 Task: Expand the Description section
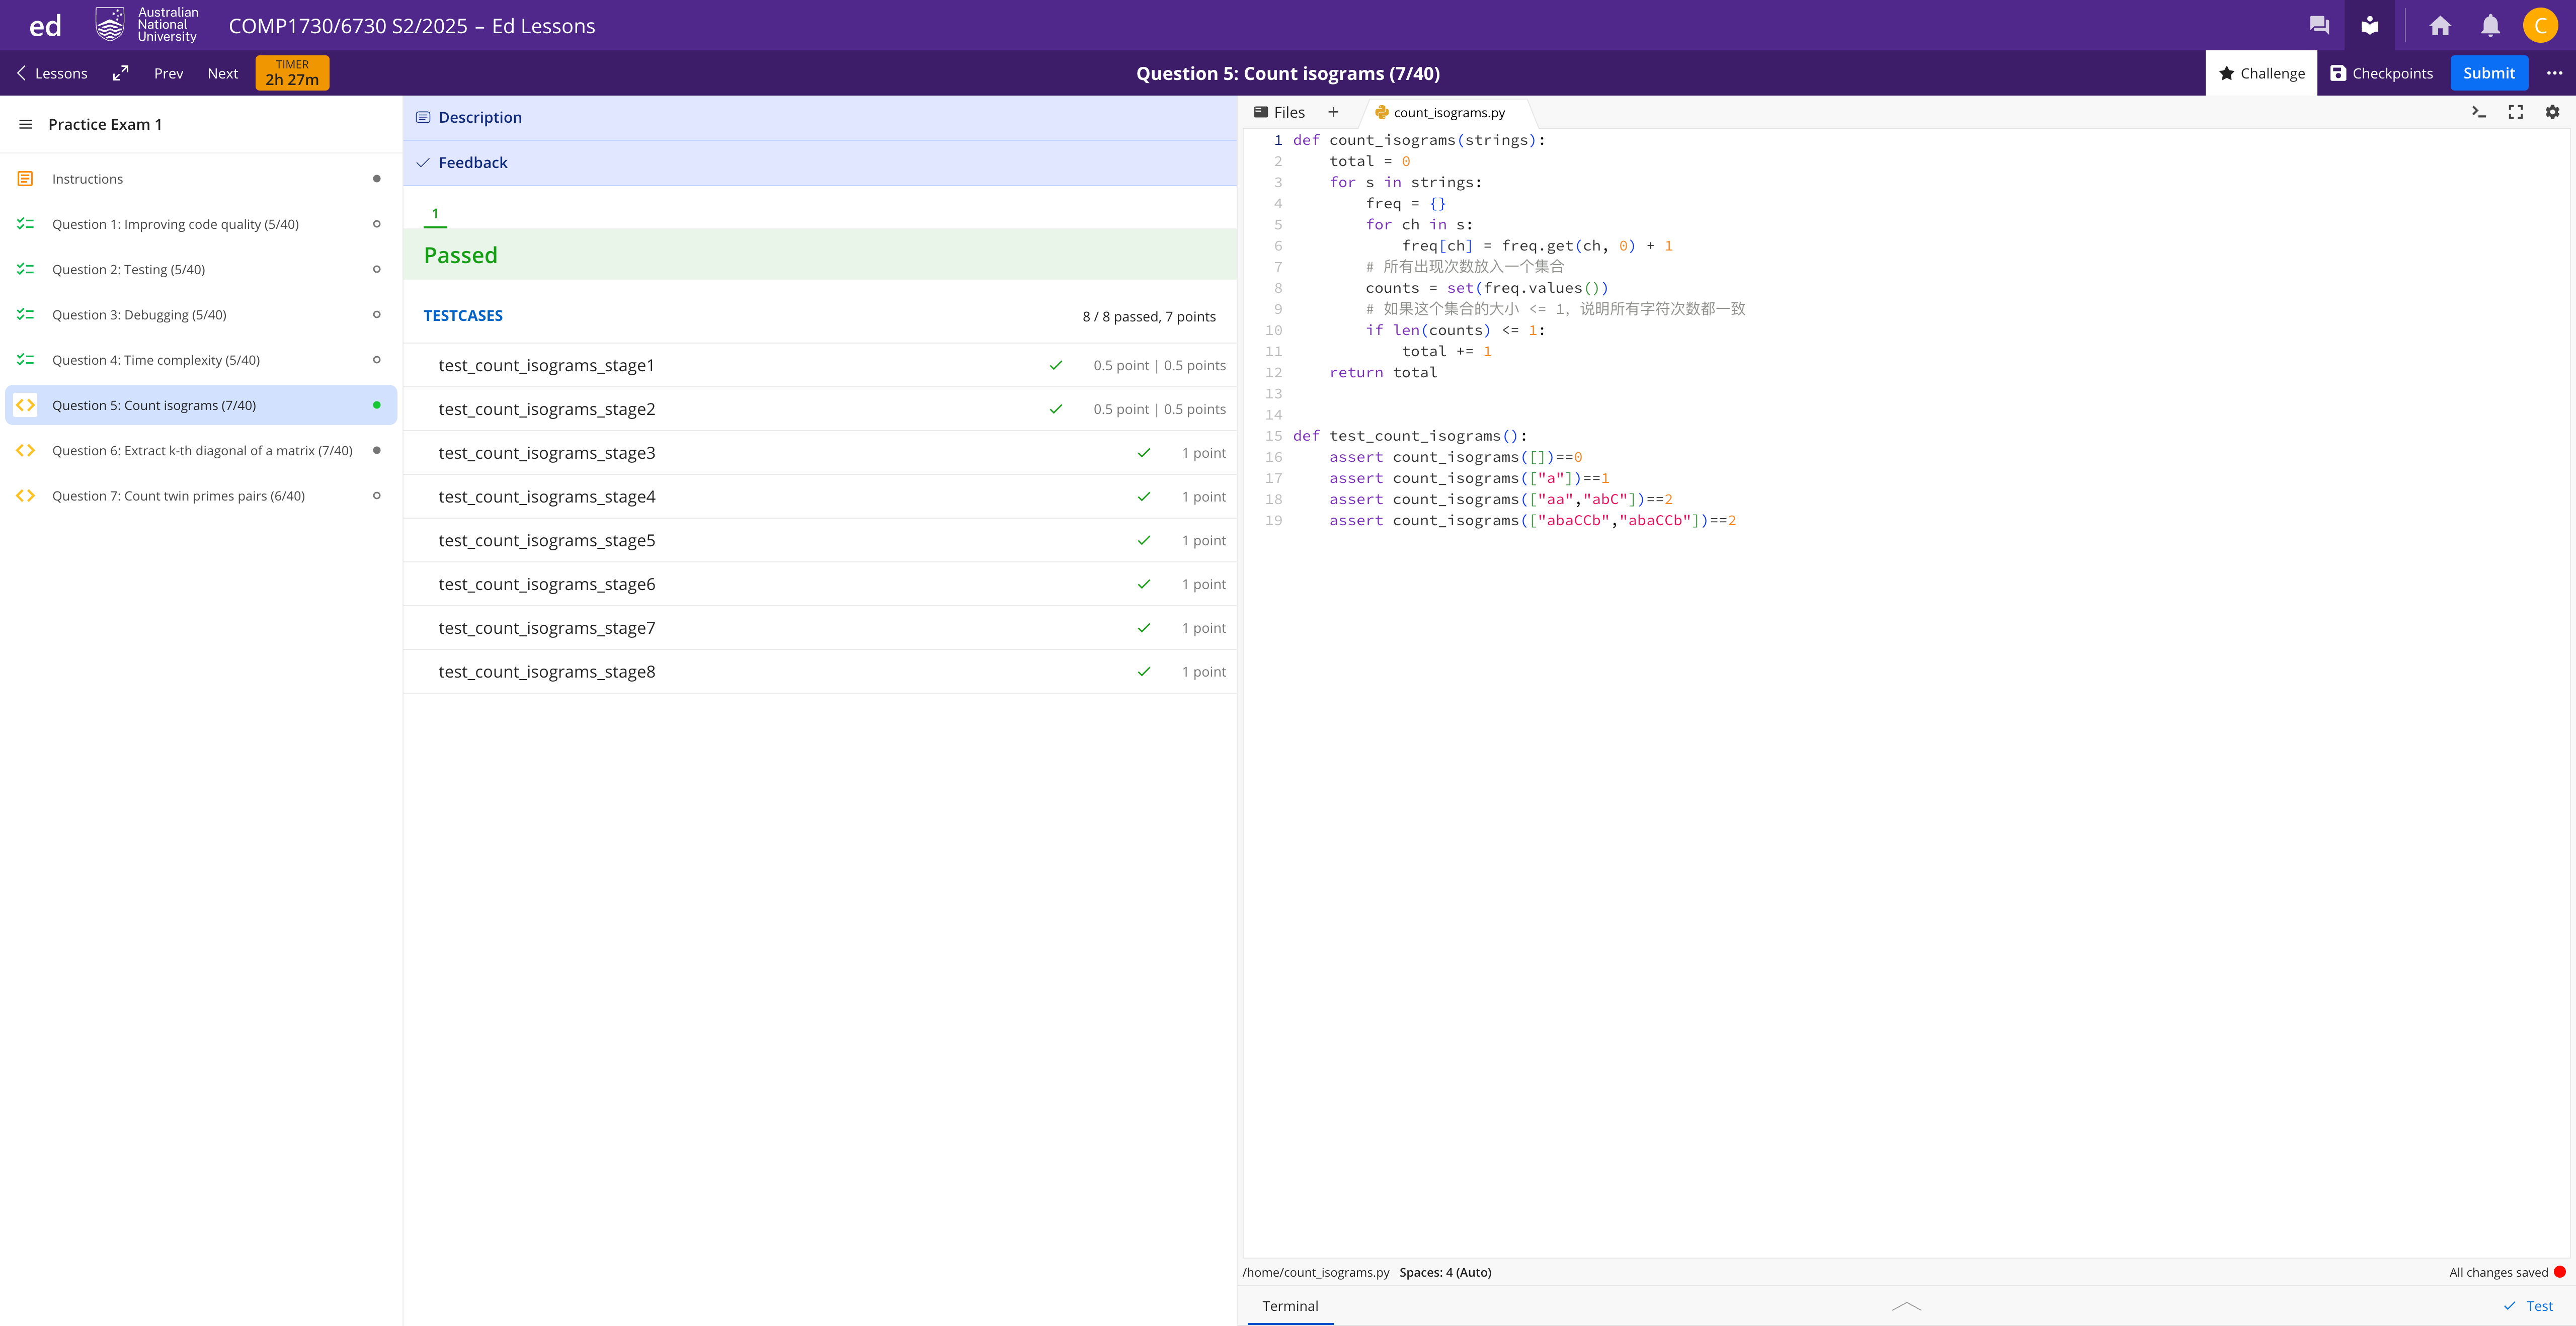click(x=820, y=117)
